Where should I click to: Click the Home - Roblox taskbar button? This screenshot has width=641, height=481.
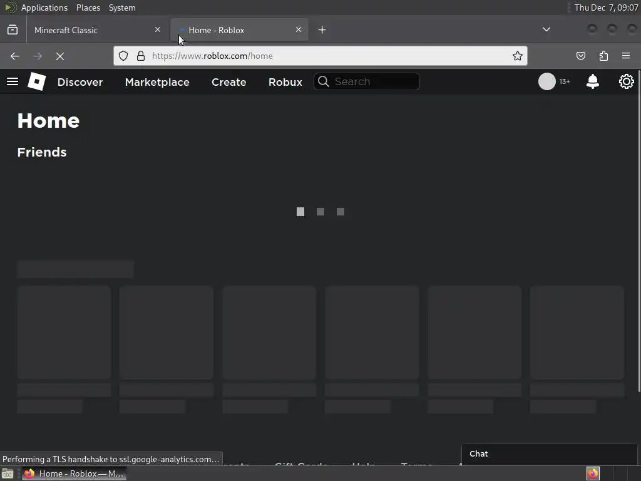click(x=74, y=473)
